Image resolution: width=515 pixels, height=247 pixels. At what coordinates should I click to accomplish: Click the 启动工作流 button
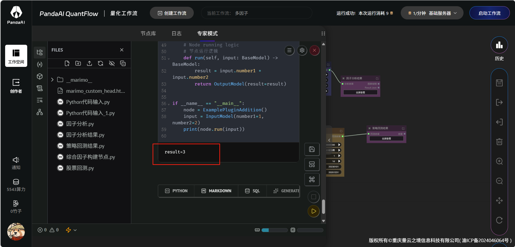point(489,13)
